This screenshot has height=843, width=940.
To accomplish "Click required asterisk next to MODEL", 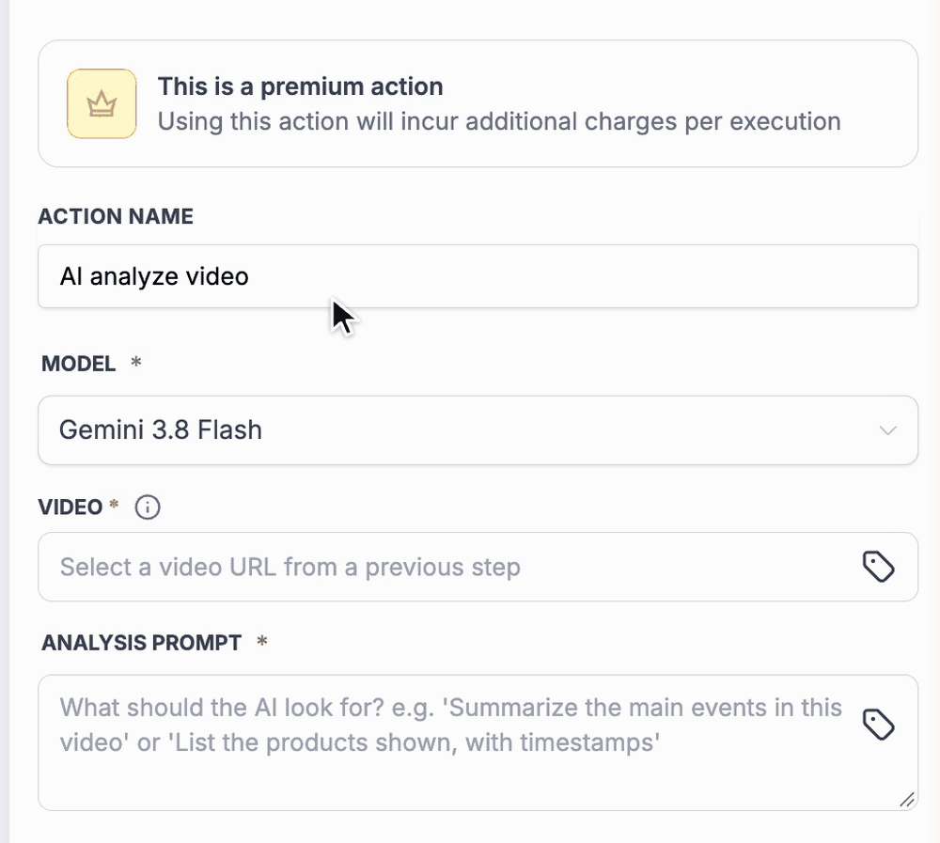I will [136, 362].
